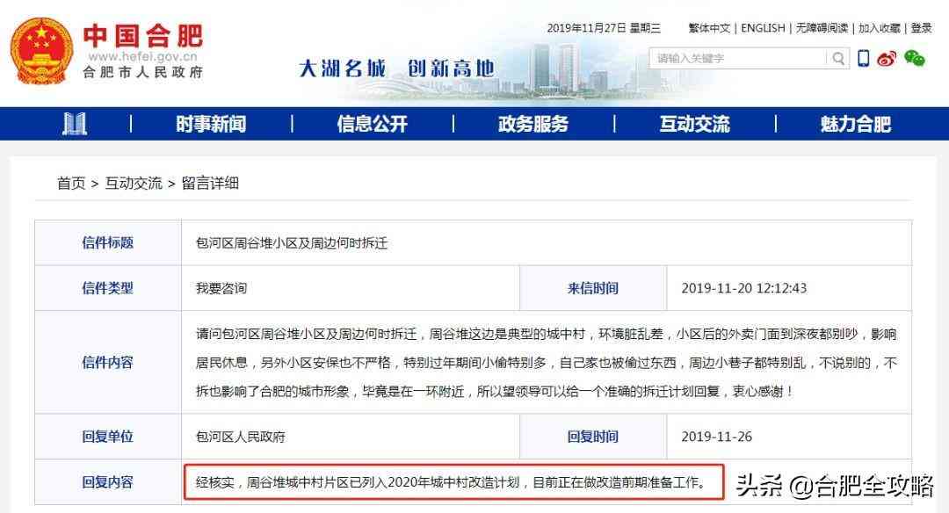Open the Weibo icon link

click(887, 59)
